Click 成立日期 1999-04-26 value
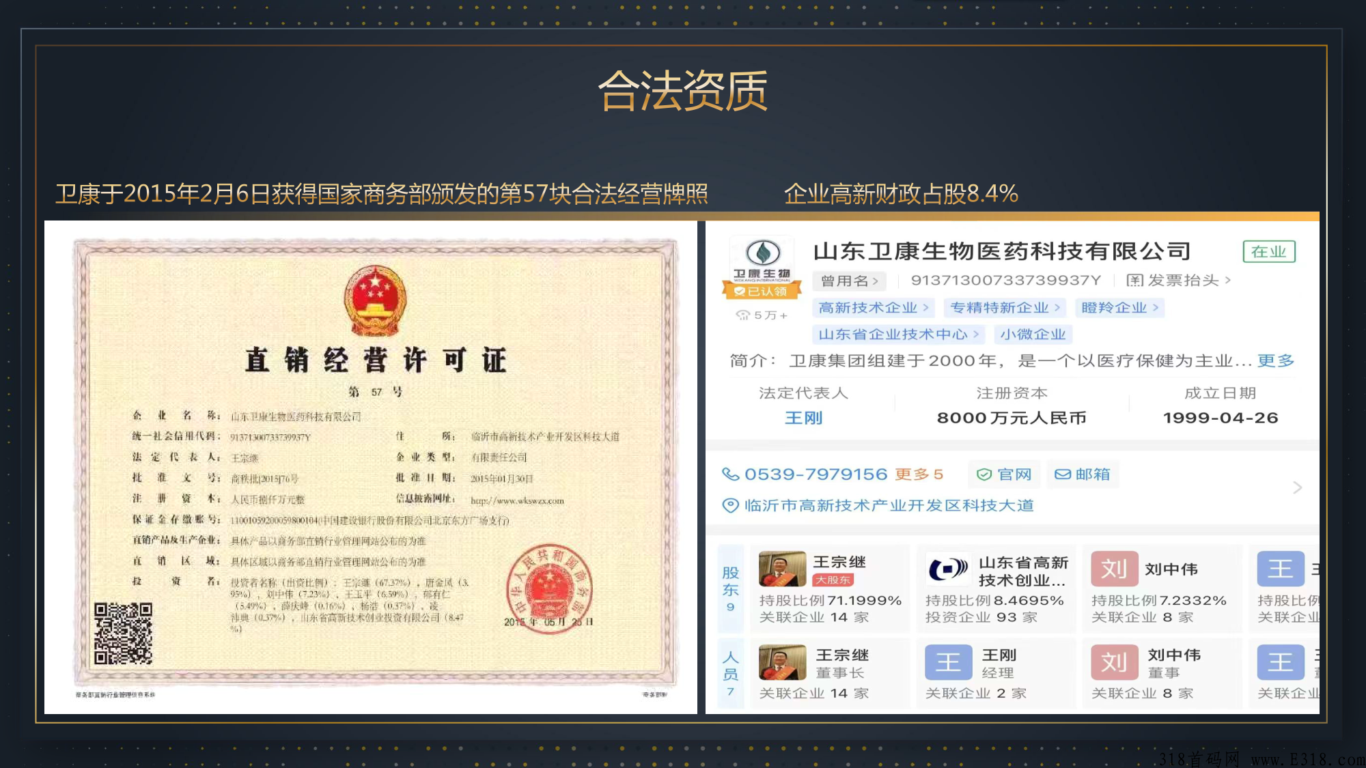The width and height of the screenshot is (1366, 768). point(1221,418)
